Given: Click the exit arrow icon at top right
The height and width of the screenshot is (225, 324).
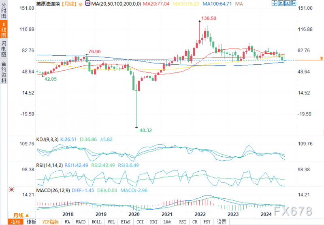Looking at the screenshot, I should (293, 3).
